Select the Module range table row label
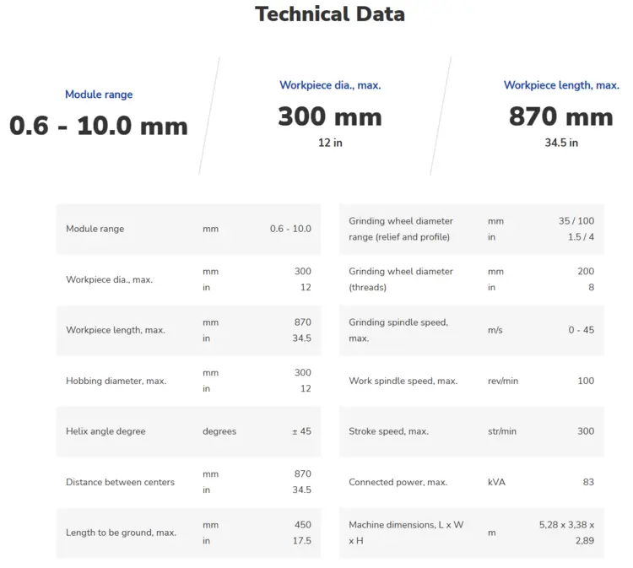This screenshot has width=633, height=568. click(x=95, y=229)
